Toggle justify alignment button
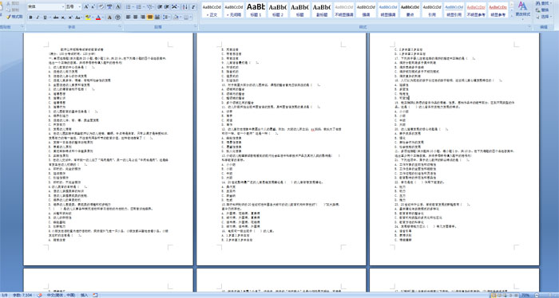Screen dimensions: 559x298 click(x=150, y=17)
